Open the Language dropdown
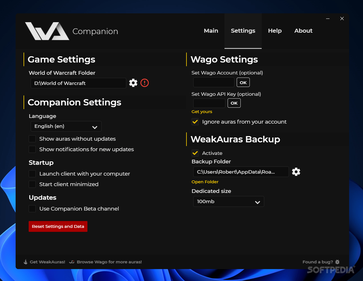The image size is (363, 281). pos(66,126)
